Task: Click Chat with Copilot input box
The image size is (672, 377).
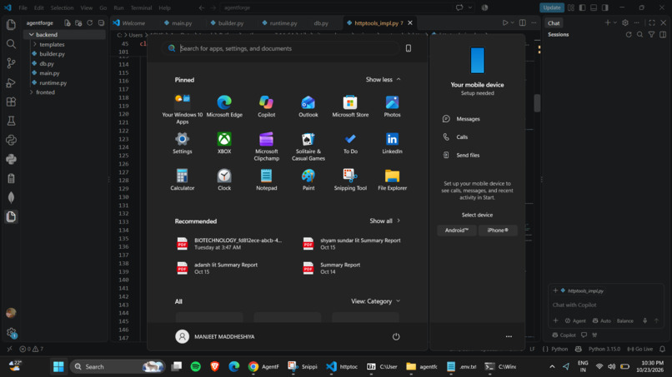Action: [x=606, y=305]
